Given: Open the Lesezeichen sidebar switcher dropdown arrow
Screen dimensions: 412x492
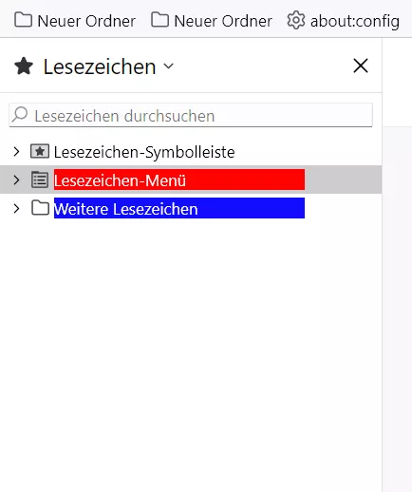Looking at the screenshot, I should tap(168, 66).
